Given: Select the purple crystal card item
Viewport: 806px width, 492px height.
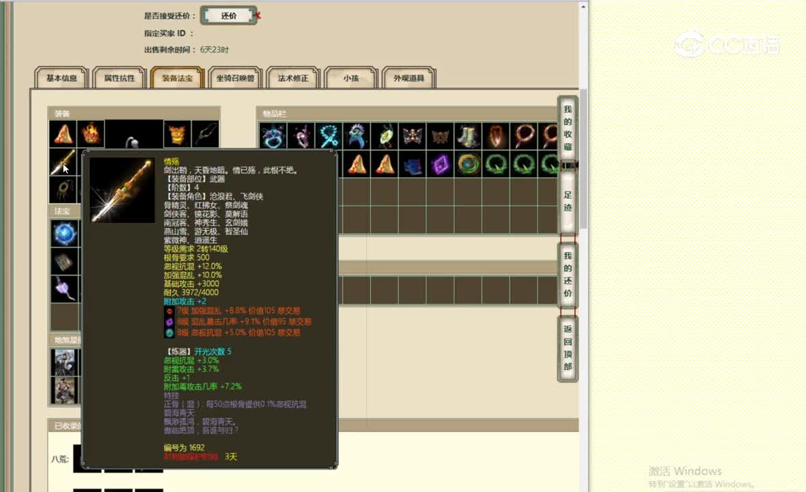Looking at the screenshot, I should coord(439,165).
